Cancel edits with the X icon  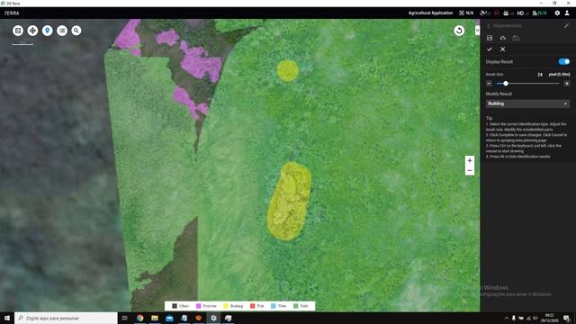tap(502, 49)
